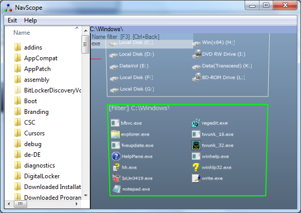
Task: Select the twunk_32.exe icon
Action: pyautogui.click(x=196, y=145)
